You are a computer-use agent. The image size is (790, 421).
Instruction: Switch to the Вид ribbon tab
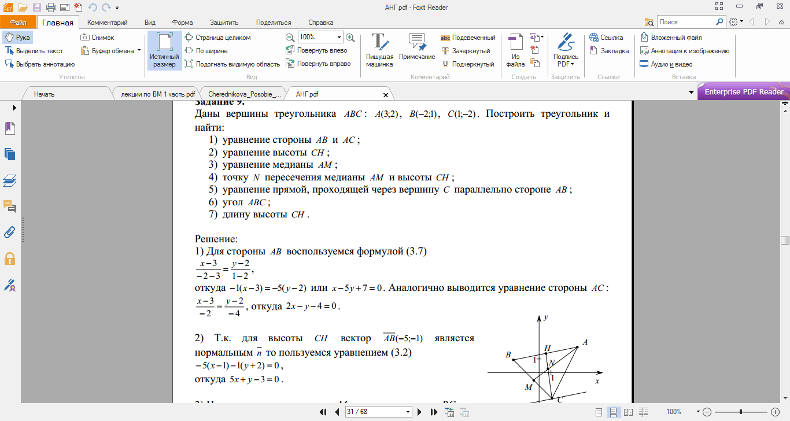[150, 23]
